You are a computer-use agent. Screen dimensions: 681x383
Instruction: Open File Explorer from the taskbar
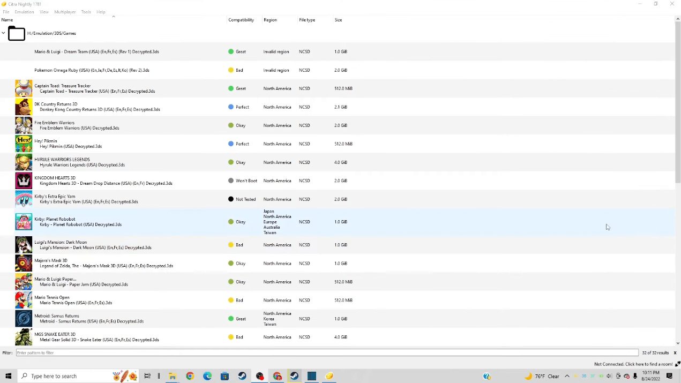tap(173, 376)
